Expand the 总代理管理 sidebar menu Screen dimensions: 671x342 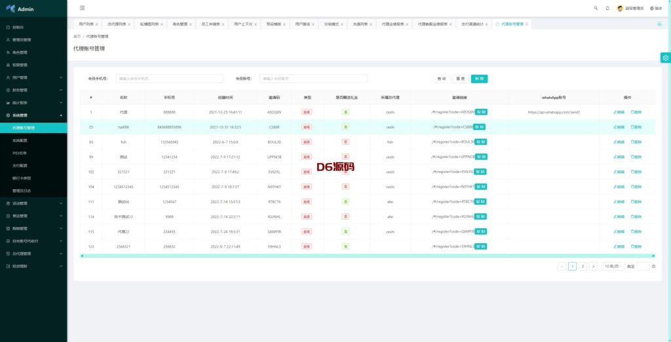coord(33,254)
